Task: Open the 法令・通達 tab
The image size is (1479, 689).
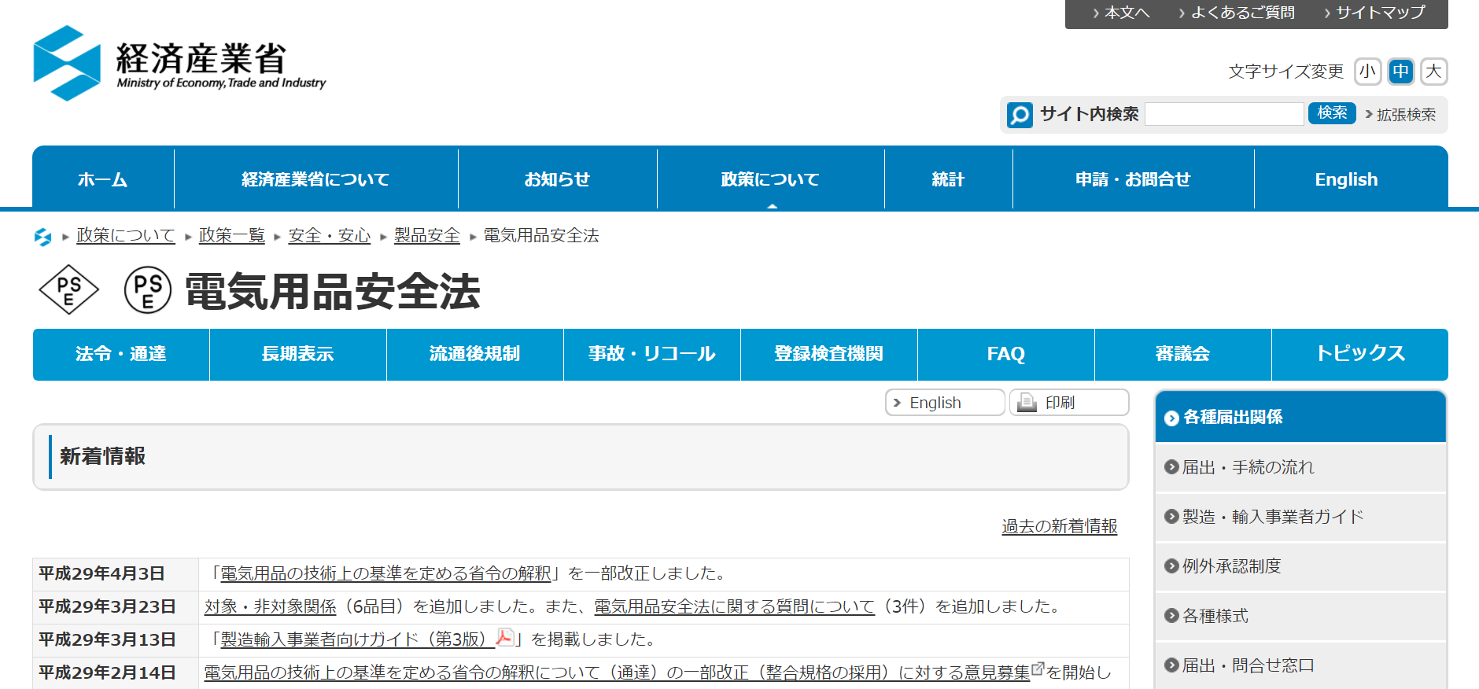Action: click(x=121, y=354)
